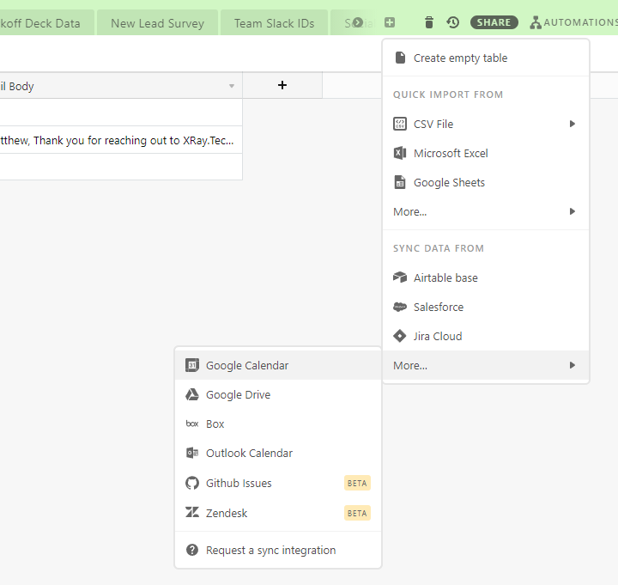The image size is (618, 585).
Task: Click the Email Body column header
Action: [x=121, y=85]
